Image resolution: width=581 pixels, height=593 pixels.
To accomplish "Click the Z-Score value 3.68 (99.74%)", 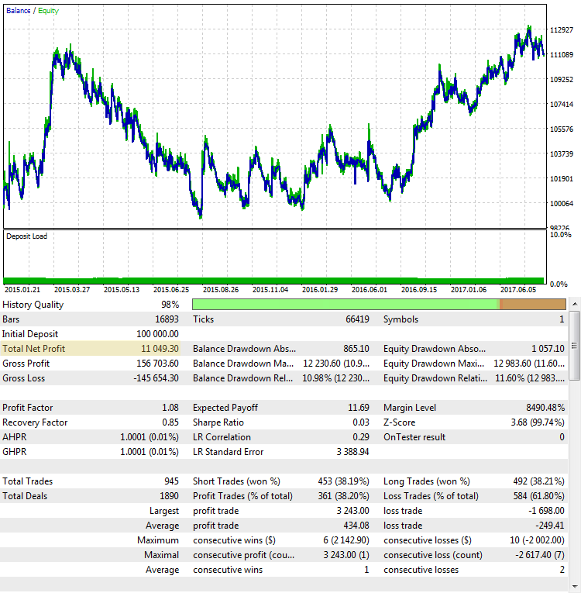I will 538,422.
